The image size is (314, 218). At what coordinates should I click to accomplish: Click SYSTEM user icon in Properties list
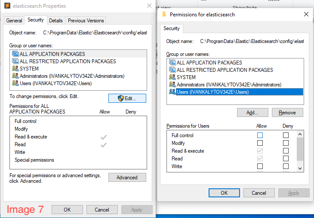pyautogui.click(x=15, y=68)
